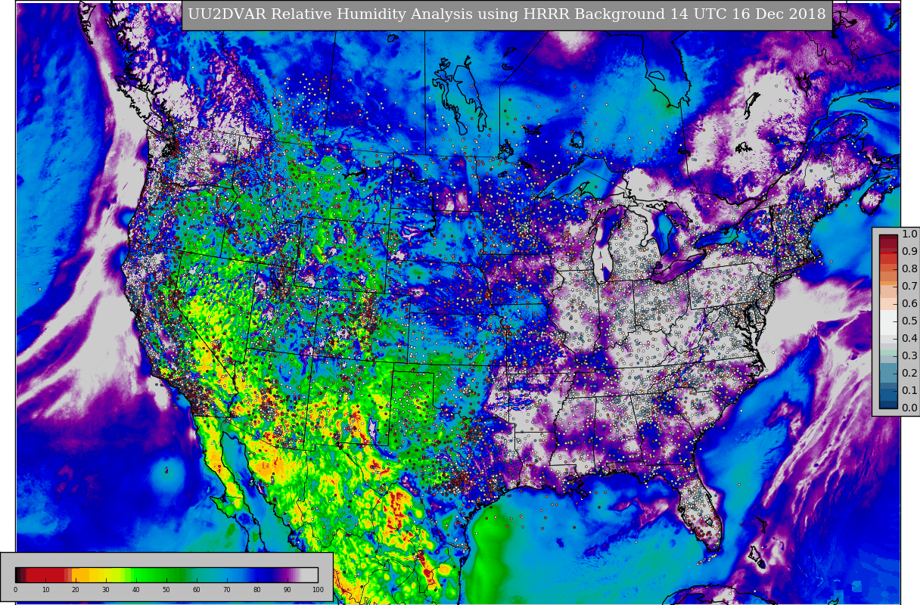Click the 20 tick label on humidity colorbar
This screenshot has height=605, width=920.
pos(76,590)
